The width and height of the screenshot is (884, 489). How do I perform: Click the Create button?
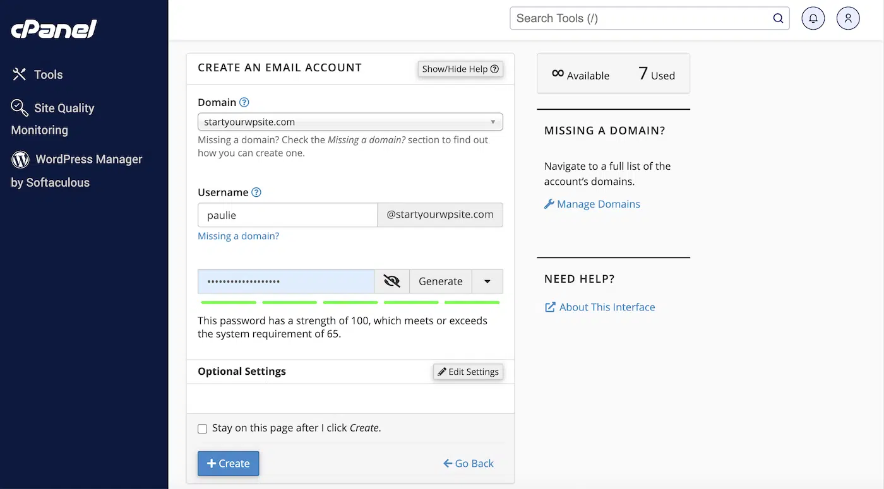228,463
